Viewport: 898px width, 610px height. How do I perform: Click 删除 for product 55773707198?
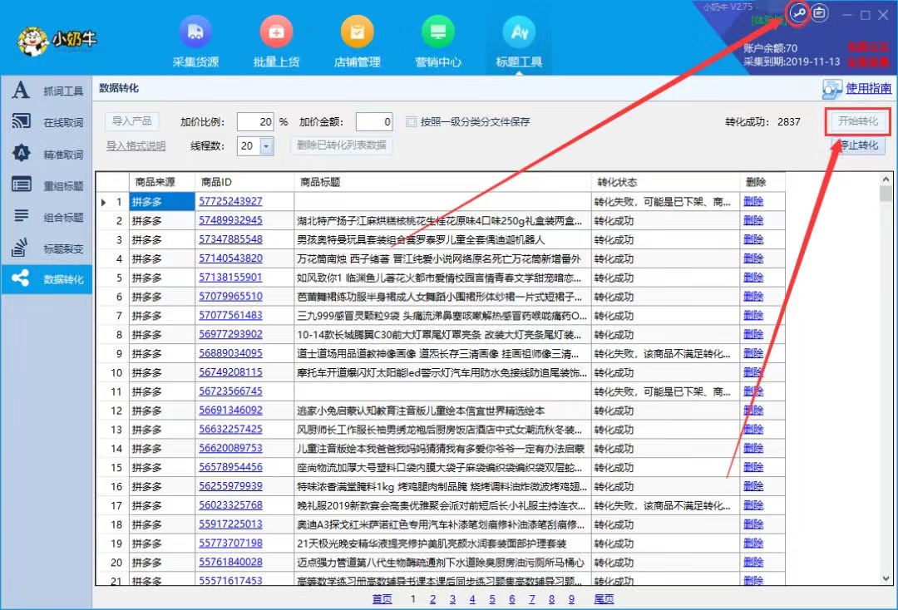(x=753, y=543)
